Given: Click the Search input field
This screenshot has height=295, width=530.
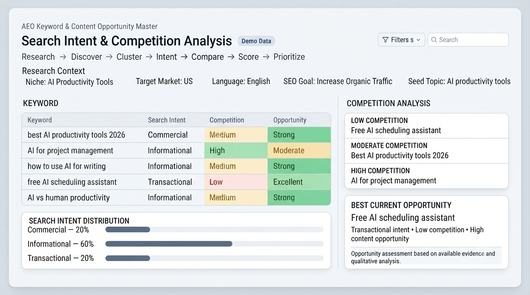Looking at the screenshot, I should 468,40.
